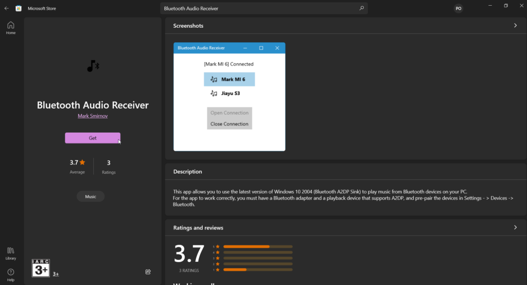
Task: Open the app screenshot thumbnail
Action: (229, 97)
